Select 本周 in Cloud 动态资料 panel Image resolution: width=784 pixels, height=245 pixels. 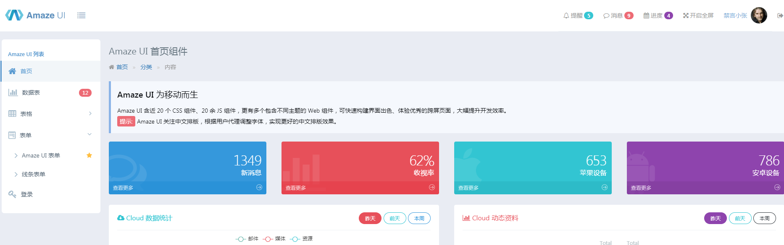[765, 218]
